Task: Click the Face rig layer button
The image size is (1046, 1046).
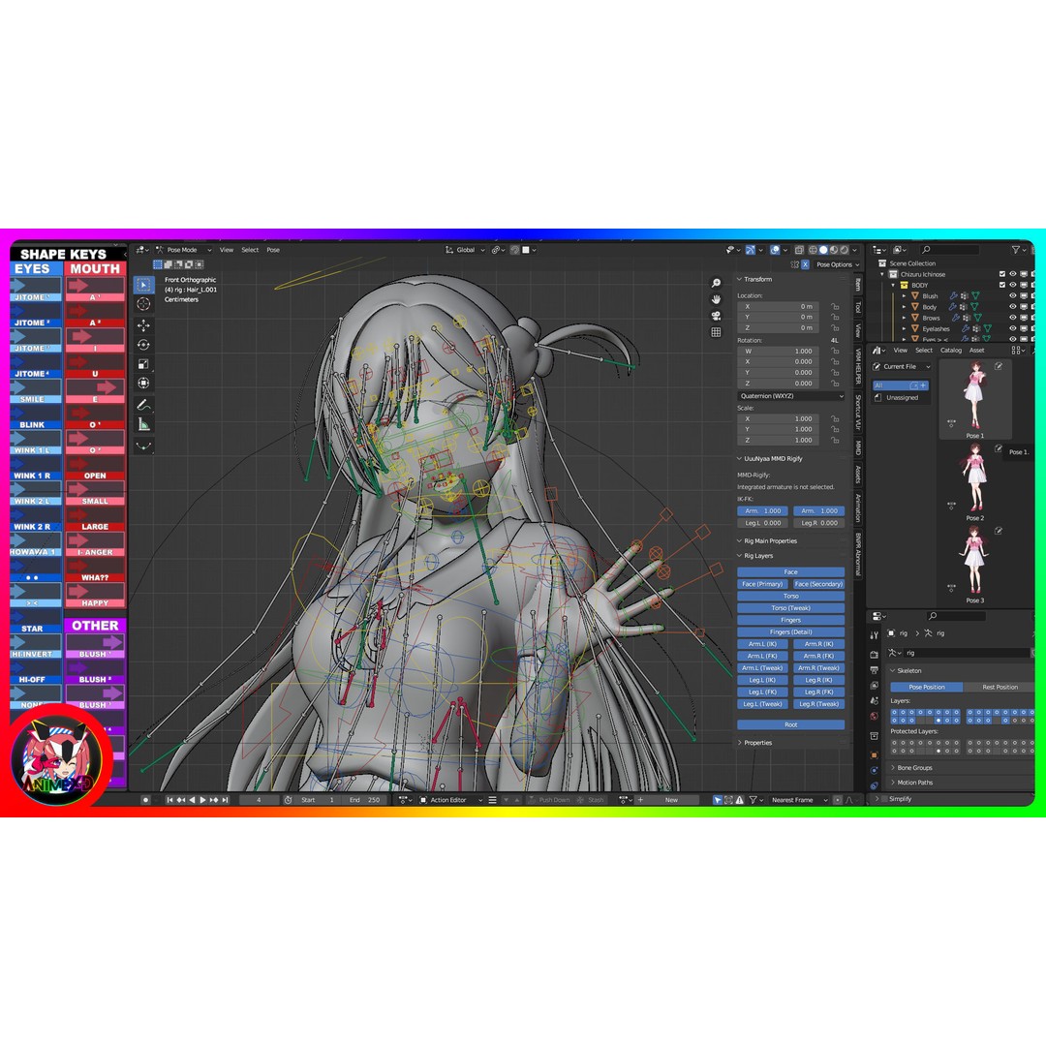Action: 790,572
